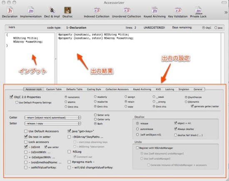Select the __weak radio button

coord(154,97)
